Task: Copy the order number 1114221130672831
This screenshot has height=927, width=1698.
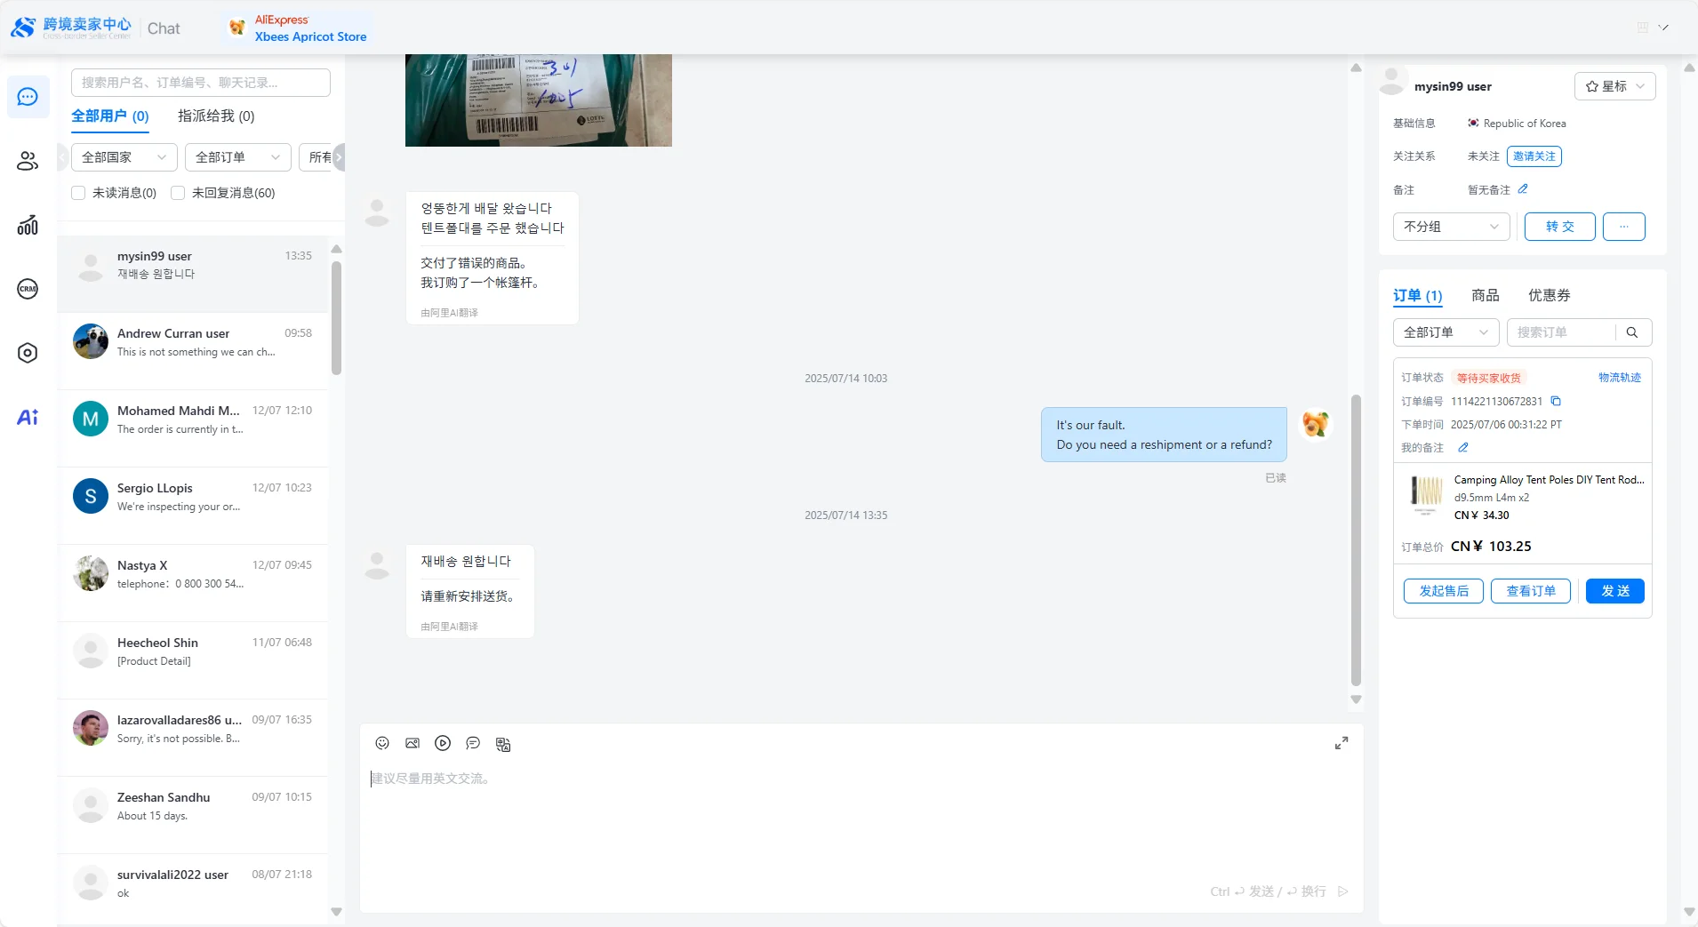Action: click(x=1556, y=401)
